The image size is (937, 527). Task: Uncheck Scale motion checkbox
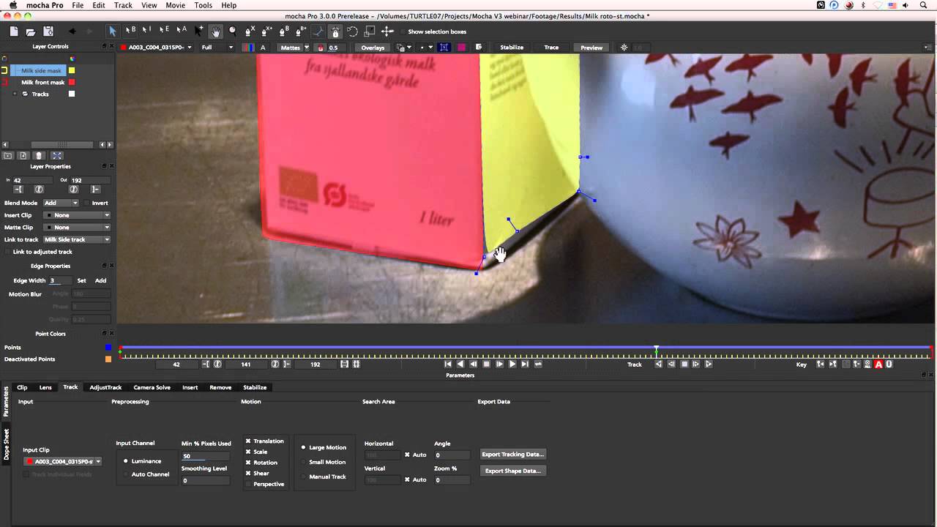click(x=248, y=452)
